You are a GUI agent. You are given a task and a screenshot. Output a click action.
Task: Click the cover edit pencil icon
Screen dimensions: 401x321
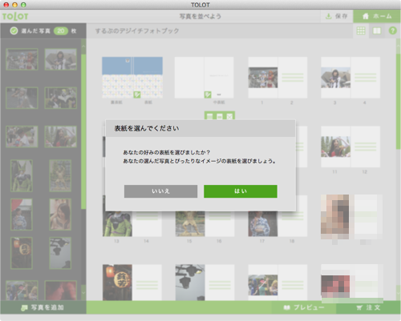pos(137,94)
